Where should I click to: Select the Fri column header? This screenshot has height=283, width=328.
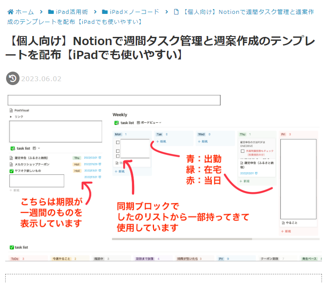click(x=283, y=135)
